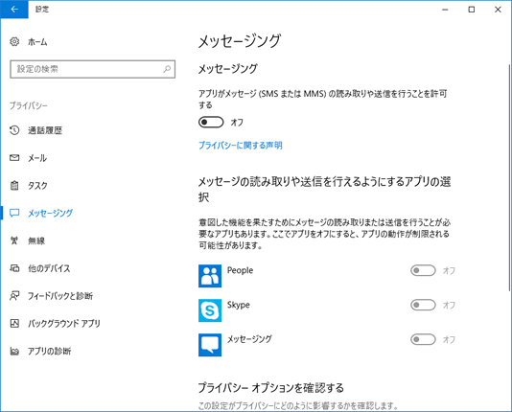Open the プライバシーに関する声明 link
512x412 pixels.
[240, 146]
